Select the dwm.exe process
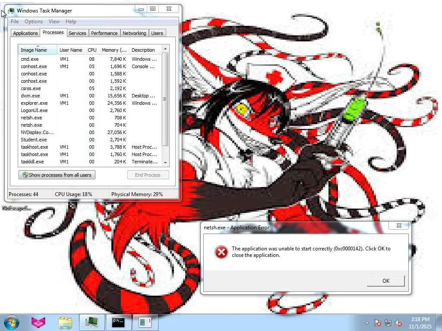The image size is (442, 331). point(90,96)
